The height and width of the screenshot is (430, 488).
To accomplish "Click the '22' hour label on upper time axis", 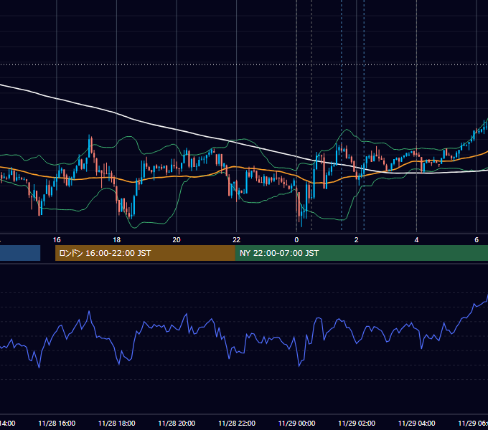I will [x=237, y=240].
